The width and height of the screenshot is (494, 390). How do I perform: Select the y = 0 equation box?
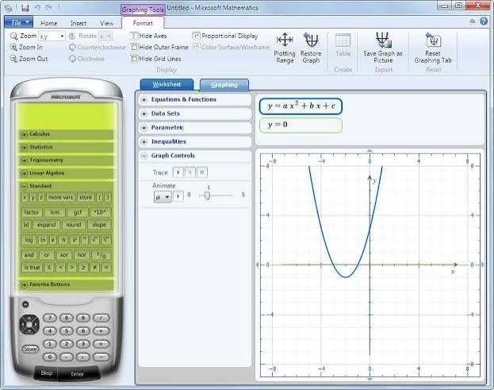(301, 125)
